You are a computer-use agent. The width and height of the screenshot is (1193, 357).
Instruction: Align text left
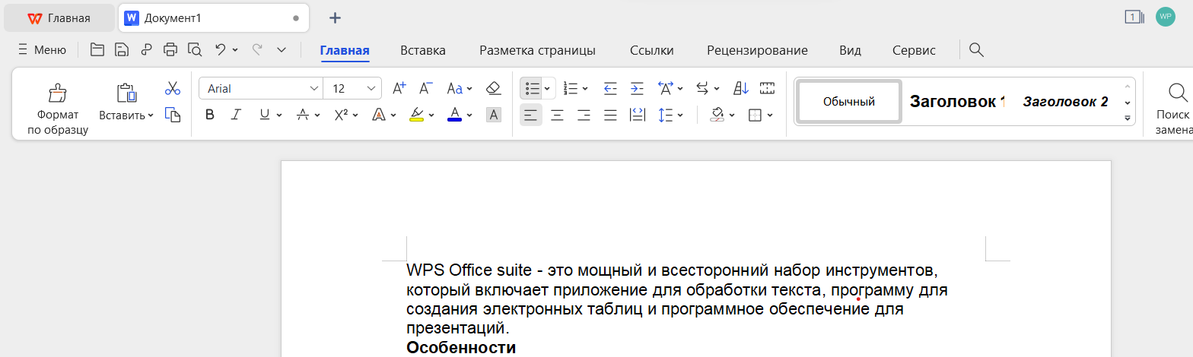pyautogui.click(x=531, y=115)
